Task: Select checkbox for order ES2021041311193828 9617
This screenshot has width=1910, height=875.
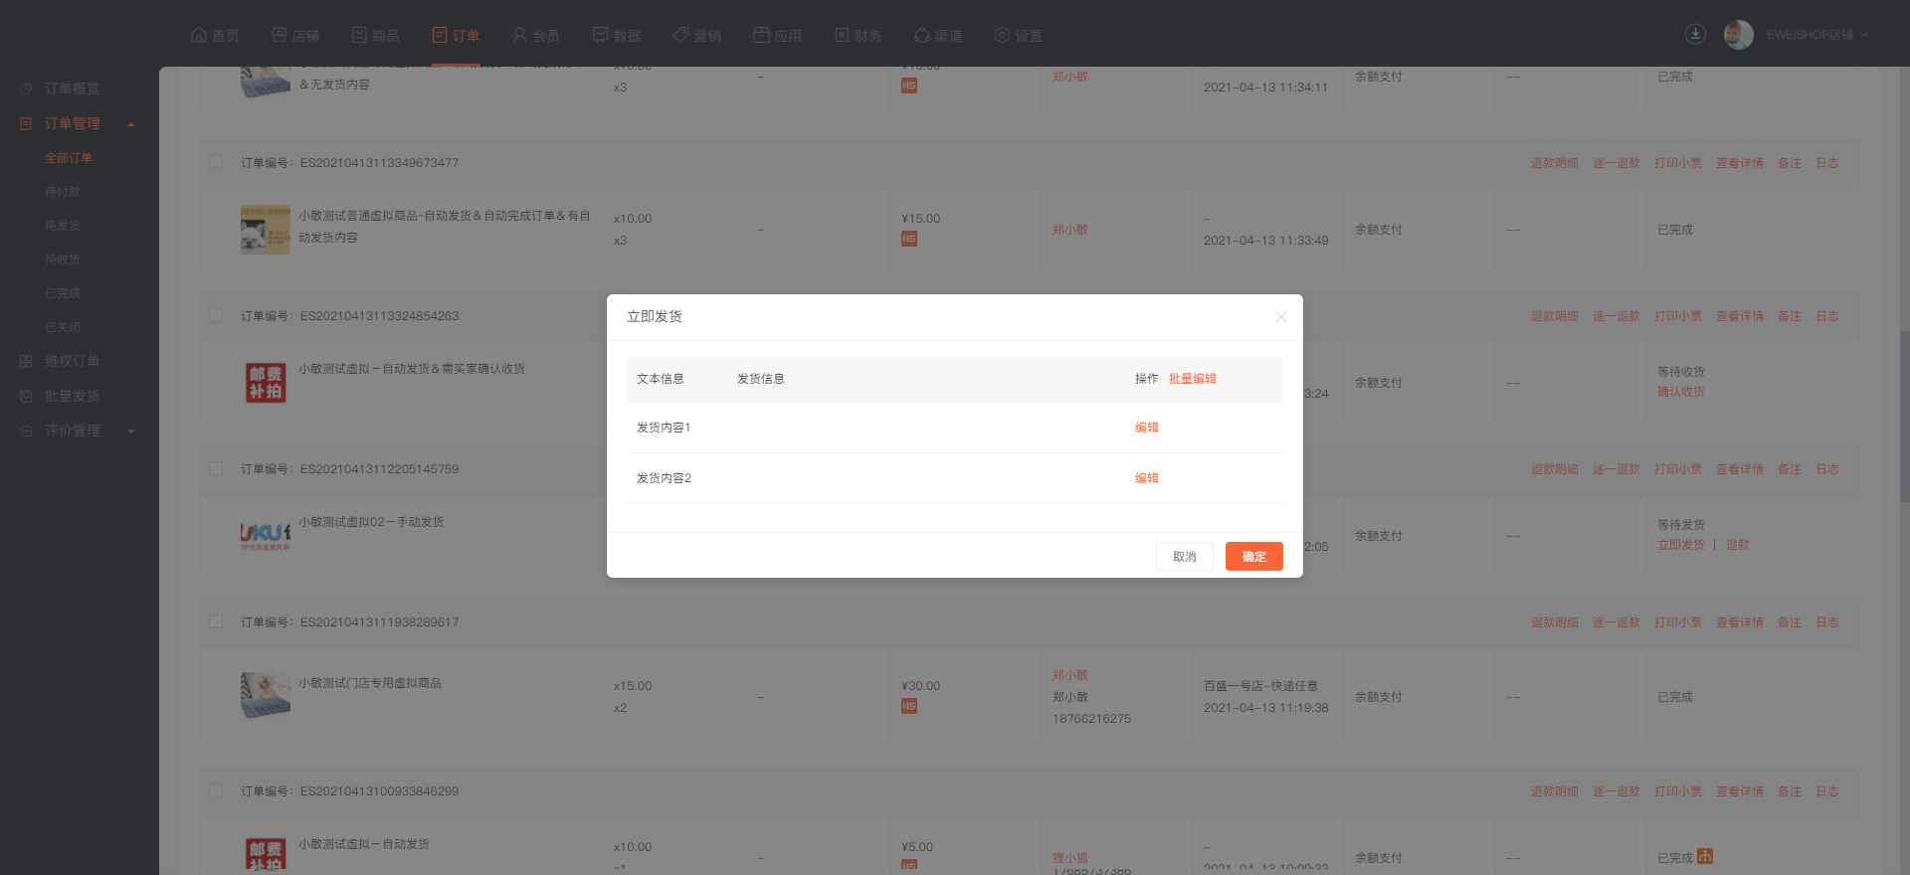Action: click(216, 621)
